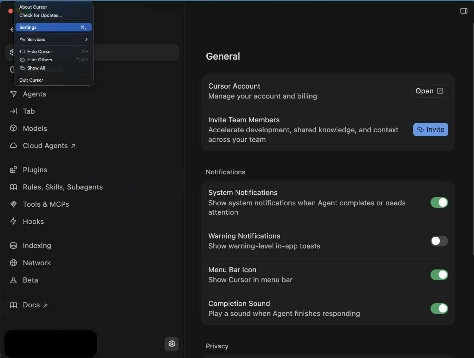Choose About Cursor from the menu
Image resolution: width=474 pixels, height=358 pixels.
pyautogui.click(x=53, y=7)
